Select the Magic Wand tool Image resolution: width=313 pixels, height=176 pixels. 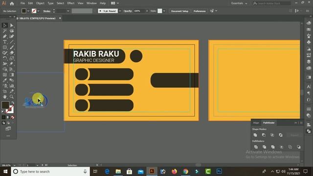click(x=5, y=31)
